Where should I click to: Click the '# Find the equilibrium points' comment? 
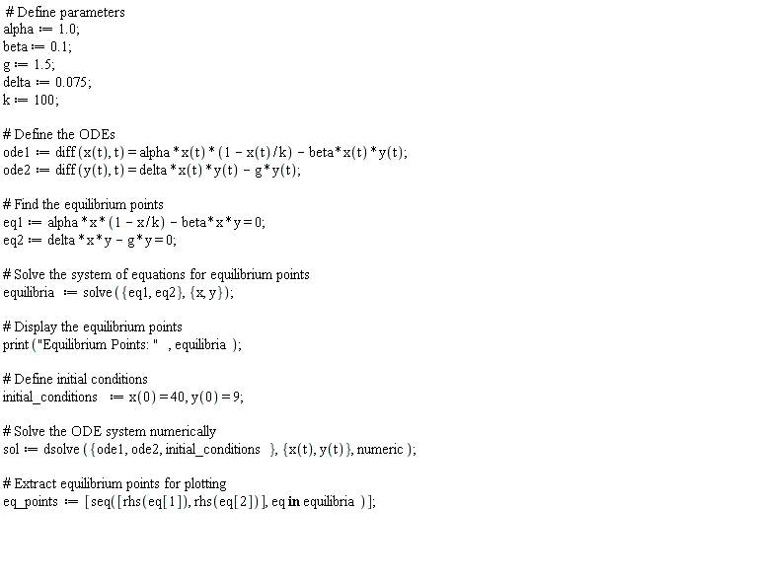tap(83, 205)
